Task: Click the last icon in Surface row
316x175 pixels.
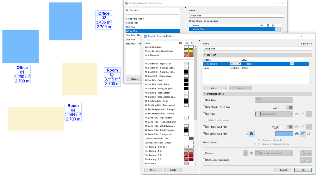Action: [309, 153]
